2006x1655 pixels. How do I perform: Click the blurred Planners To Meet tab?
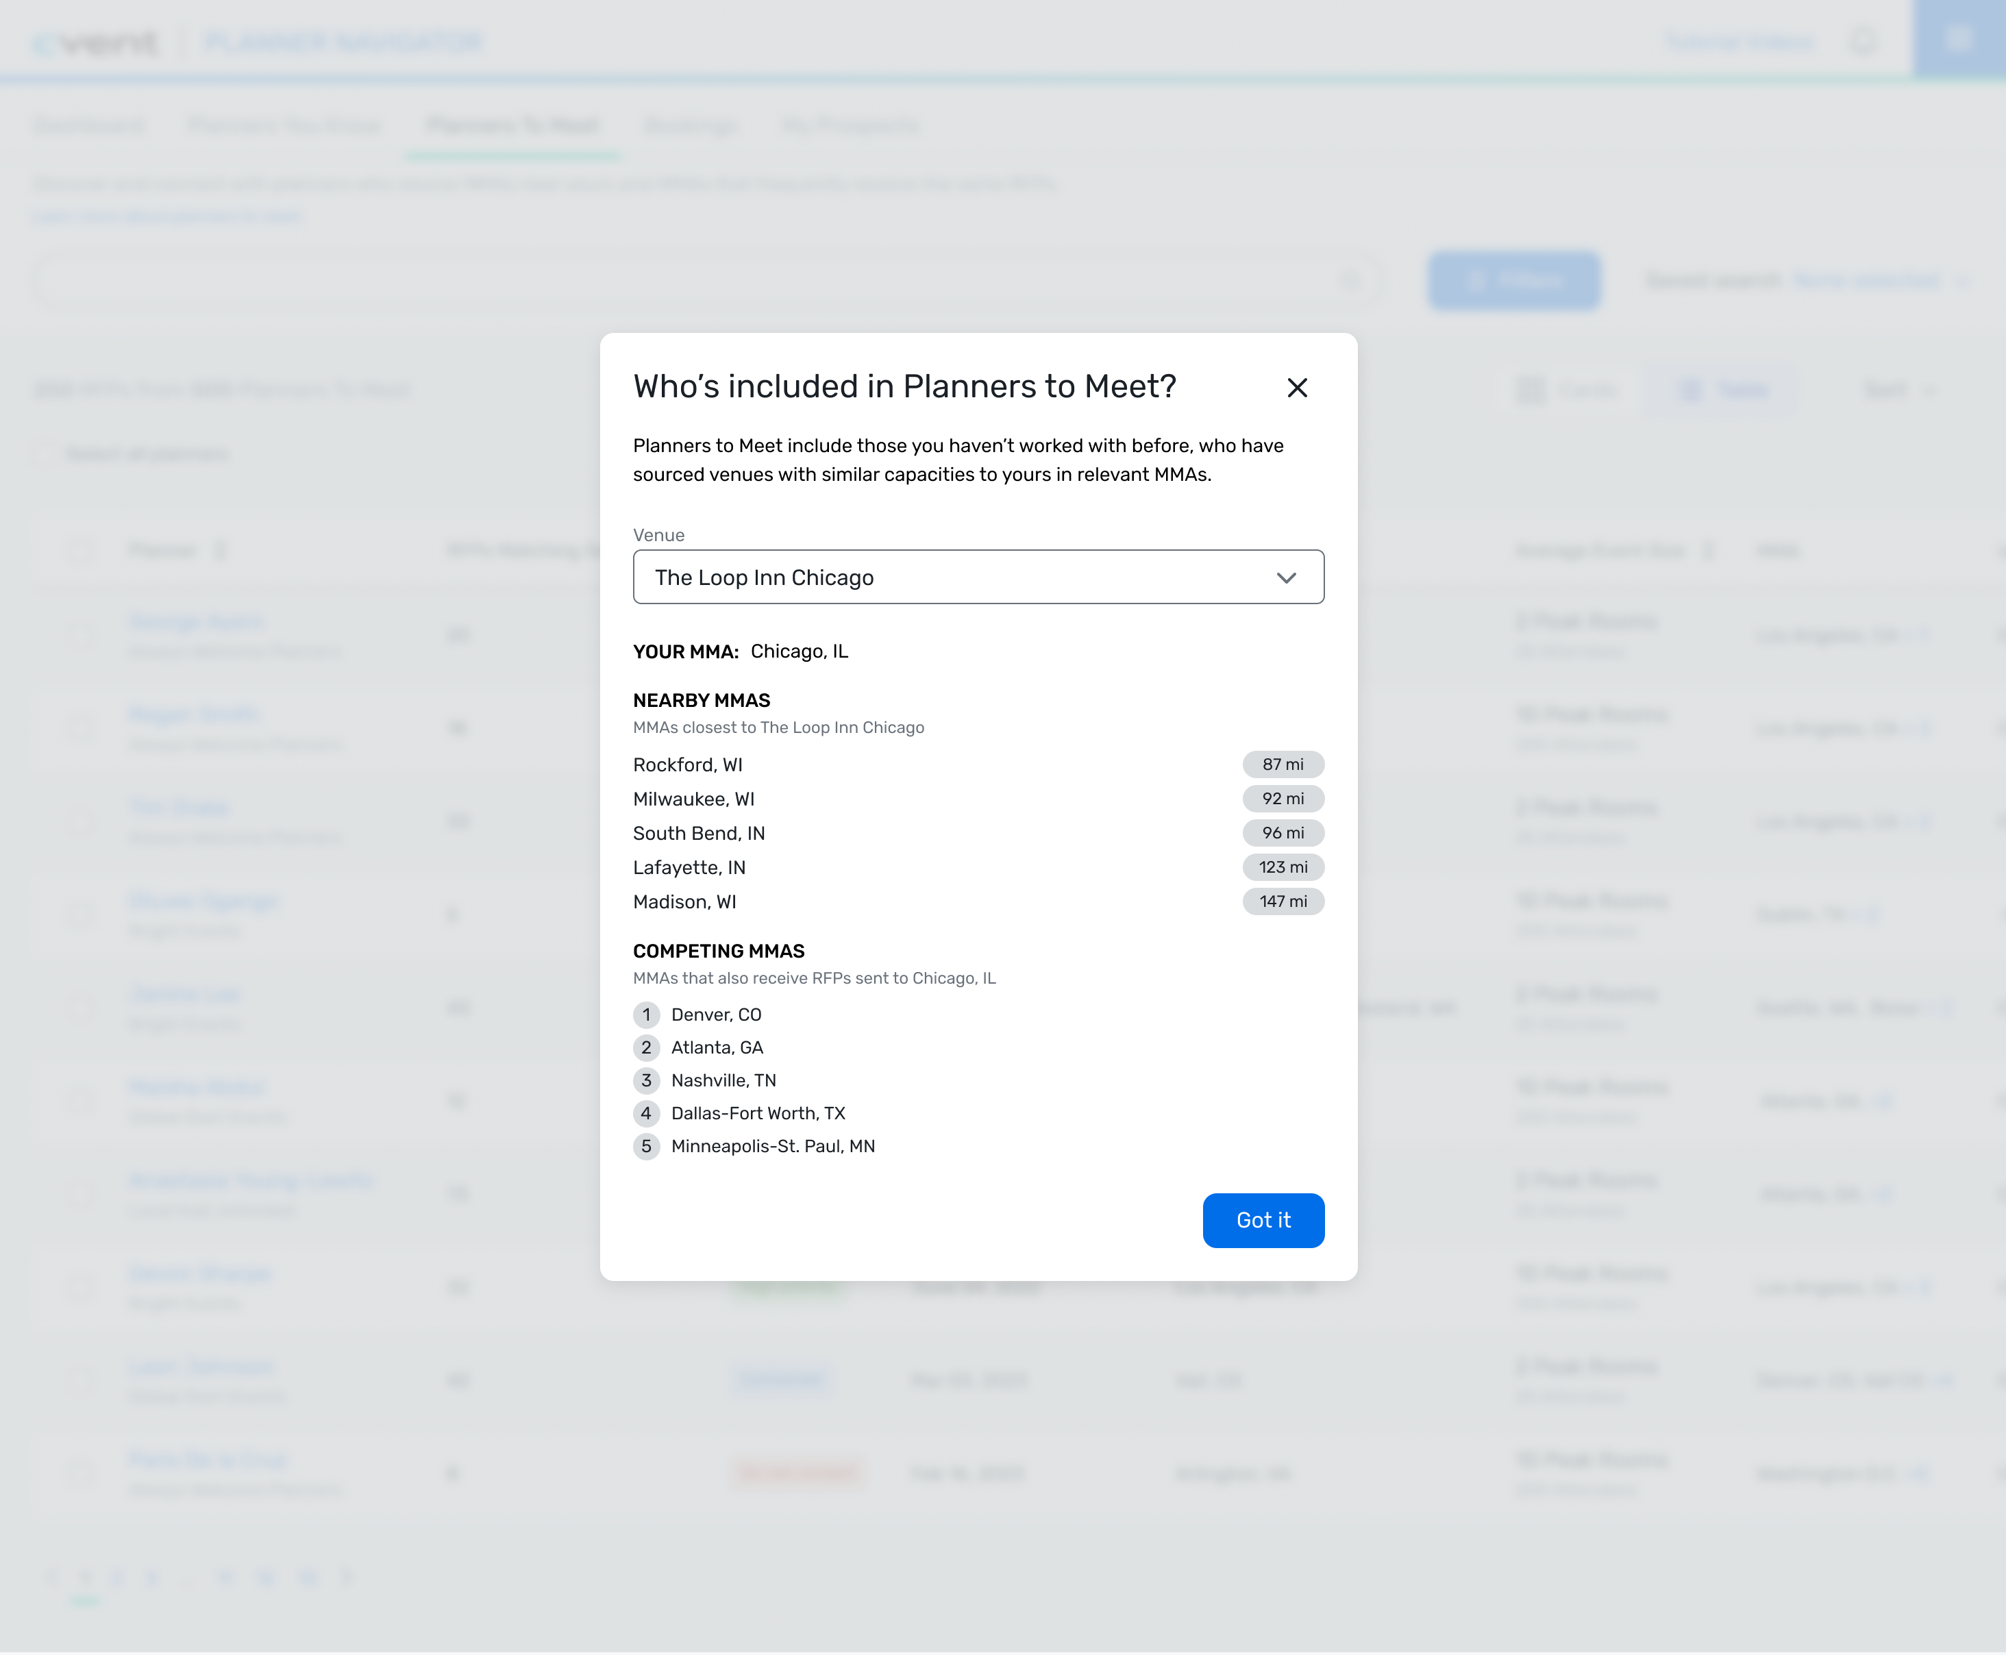(513, 126)
